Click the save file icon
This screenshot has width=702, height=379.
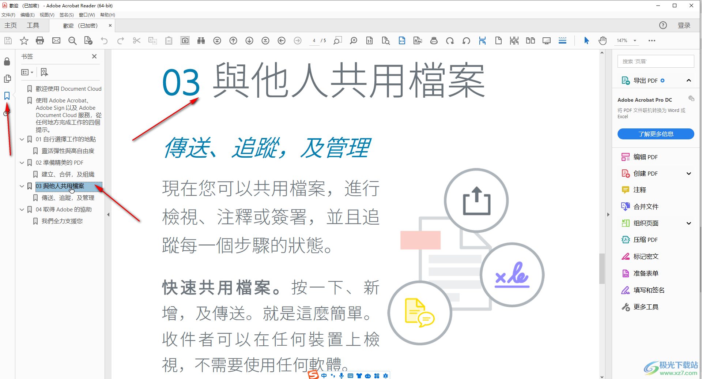8,41
